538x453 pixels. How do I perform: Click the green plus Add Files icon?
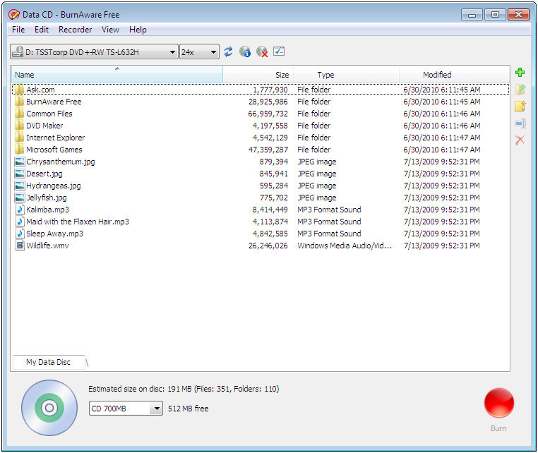(x=520, y=73)
